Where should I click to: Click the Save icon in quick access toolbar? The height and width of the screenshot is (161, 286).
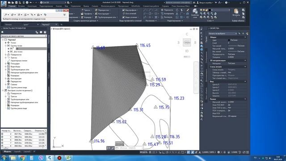[16, 3]
